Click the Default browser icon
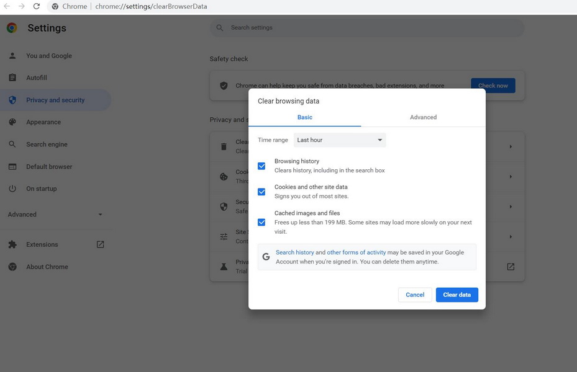The image size is (577, 372). coord(12,167)
